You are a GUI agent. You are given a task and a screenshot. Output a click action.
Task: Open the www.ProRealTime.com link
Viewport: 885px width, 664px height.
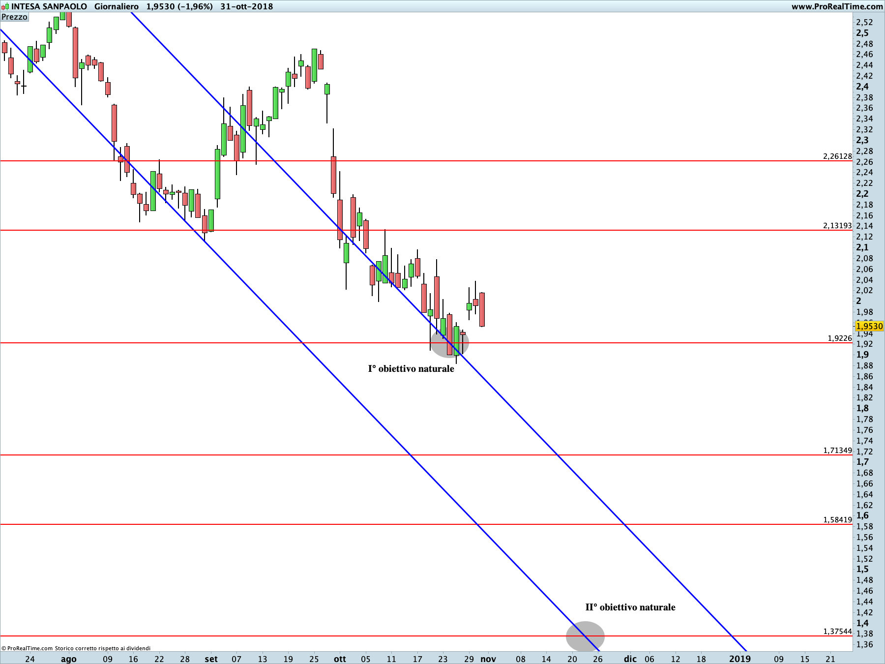837,6
